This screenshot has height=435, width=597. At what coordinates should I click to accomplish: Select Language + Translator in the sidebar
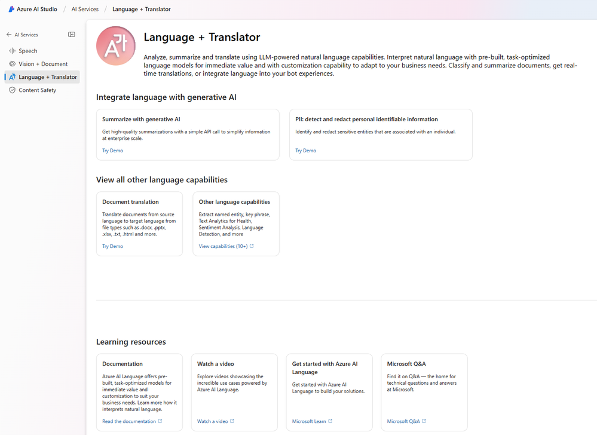point(42,77)
